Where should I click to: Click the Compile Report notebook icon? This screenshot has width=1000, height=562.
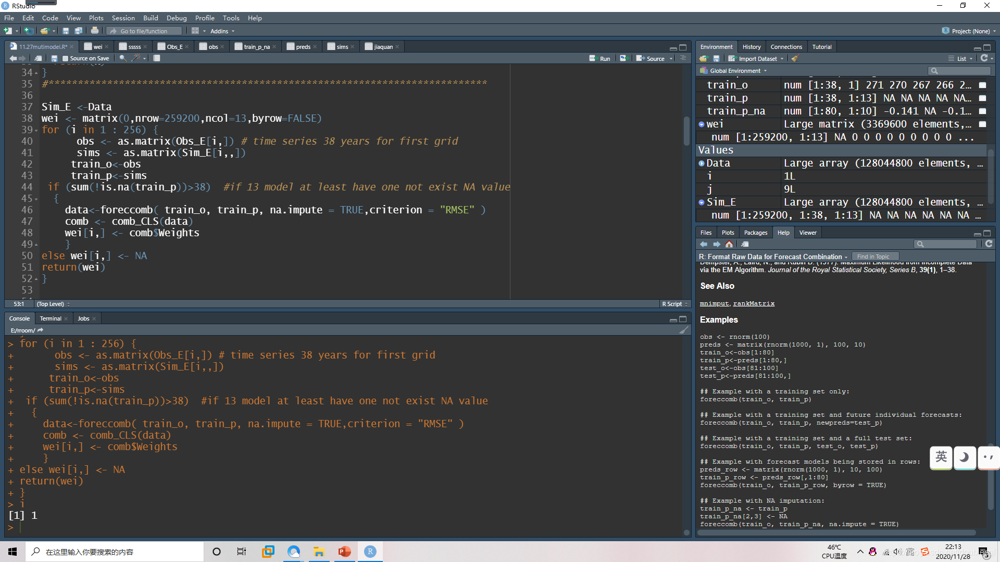(157, 58)
